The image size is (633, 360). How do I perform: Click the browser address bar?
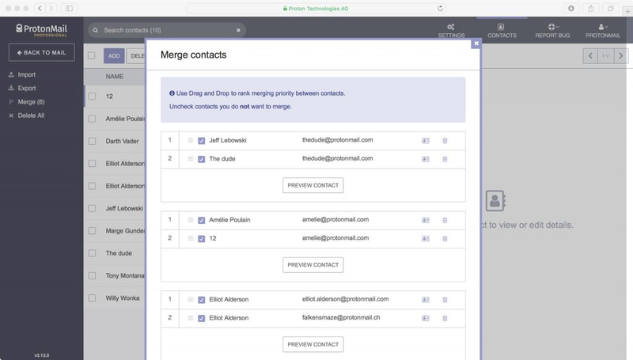tap(316, 8)
